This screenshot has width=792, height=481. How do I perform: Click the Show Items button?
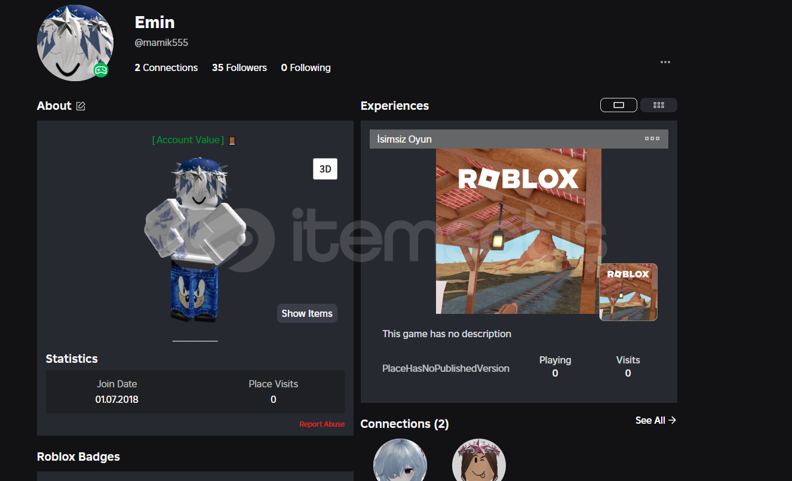coord(307,313)
